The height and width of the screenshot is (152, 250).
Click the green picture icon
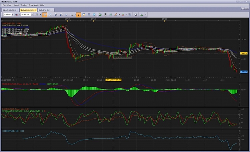100,15
